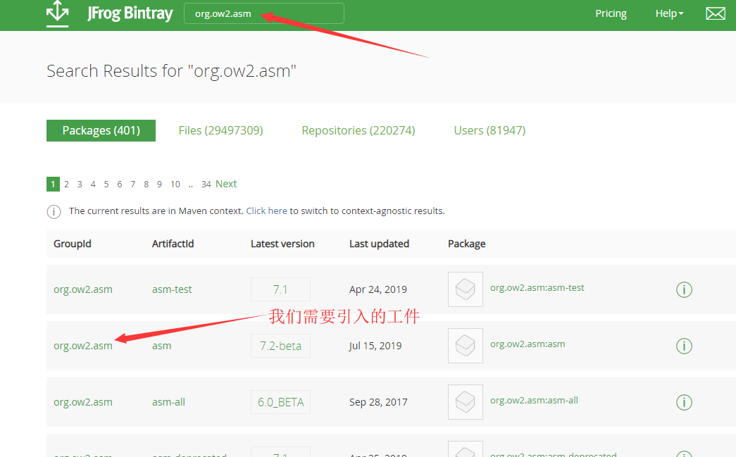Focus the search field containing org.ow2.asm
The image size is (736, 457).
click(264, 13)
